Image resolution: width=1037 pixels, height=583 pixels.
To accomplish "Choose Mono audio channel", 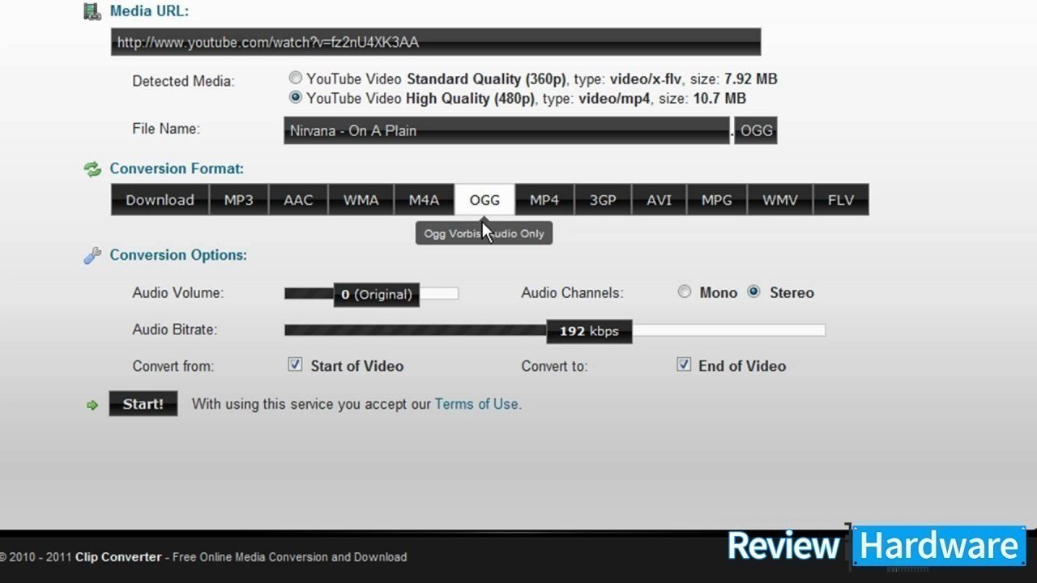I will 685,291.
